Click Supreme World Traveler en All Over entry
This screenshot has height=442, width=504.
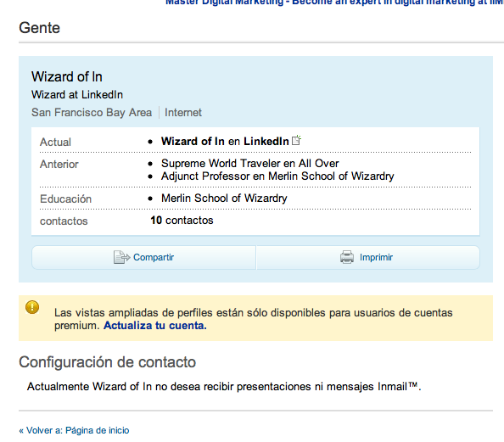[x=249, y=163]
